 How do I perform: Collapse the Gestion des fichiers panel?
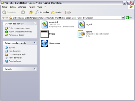[35, 24]
